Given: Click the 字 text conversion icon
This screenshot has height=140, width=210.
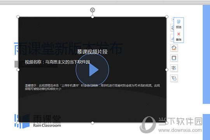Looking at the screenshot, I should click(174, 68).
